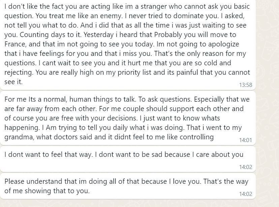Select the message starting "I don't like the fact"
279x207 pixels.
[x=128, y=44]
